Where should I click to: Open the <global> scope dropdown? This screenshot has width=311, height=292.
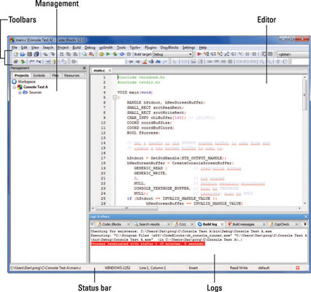click(294, 54)
